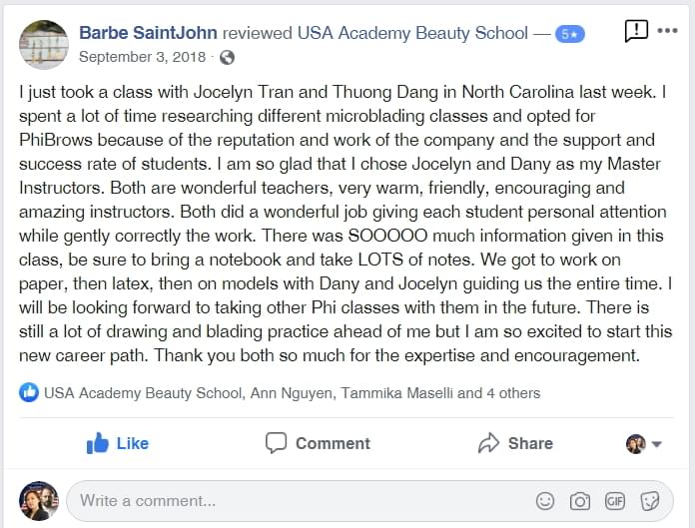Open the report post flag icon
This screenshot has height=528, width=695.
pyautogui.click(x=636, y=31)
